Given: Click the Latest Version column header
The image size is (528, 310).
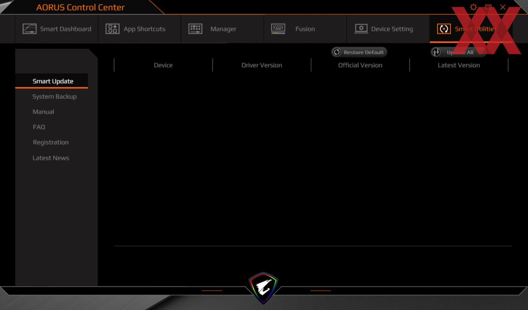Looking at the screenshot, I should (x=459, y=65).
